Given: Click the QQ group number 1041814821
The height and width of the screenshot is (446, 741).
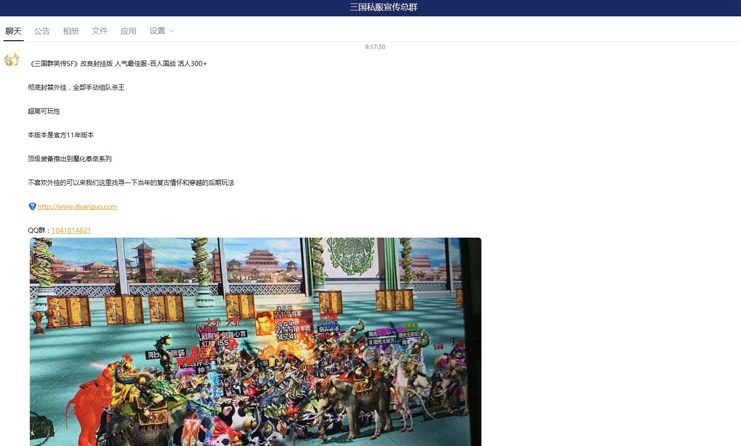Looking at the screenshot, I should coord(71,230).
